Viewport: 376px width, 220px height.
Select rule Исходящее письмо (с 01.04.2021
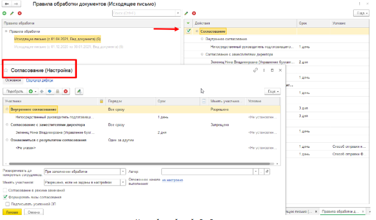(57, 39)
